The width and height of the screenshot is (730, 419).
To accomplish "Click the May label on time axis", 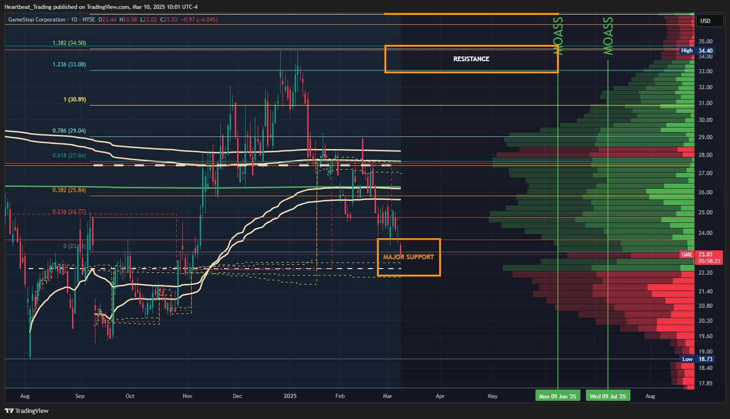I will point(492,396).
